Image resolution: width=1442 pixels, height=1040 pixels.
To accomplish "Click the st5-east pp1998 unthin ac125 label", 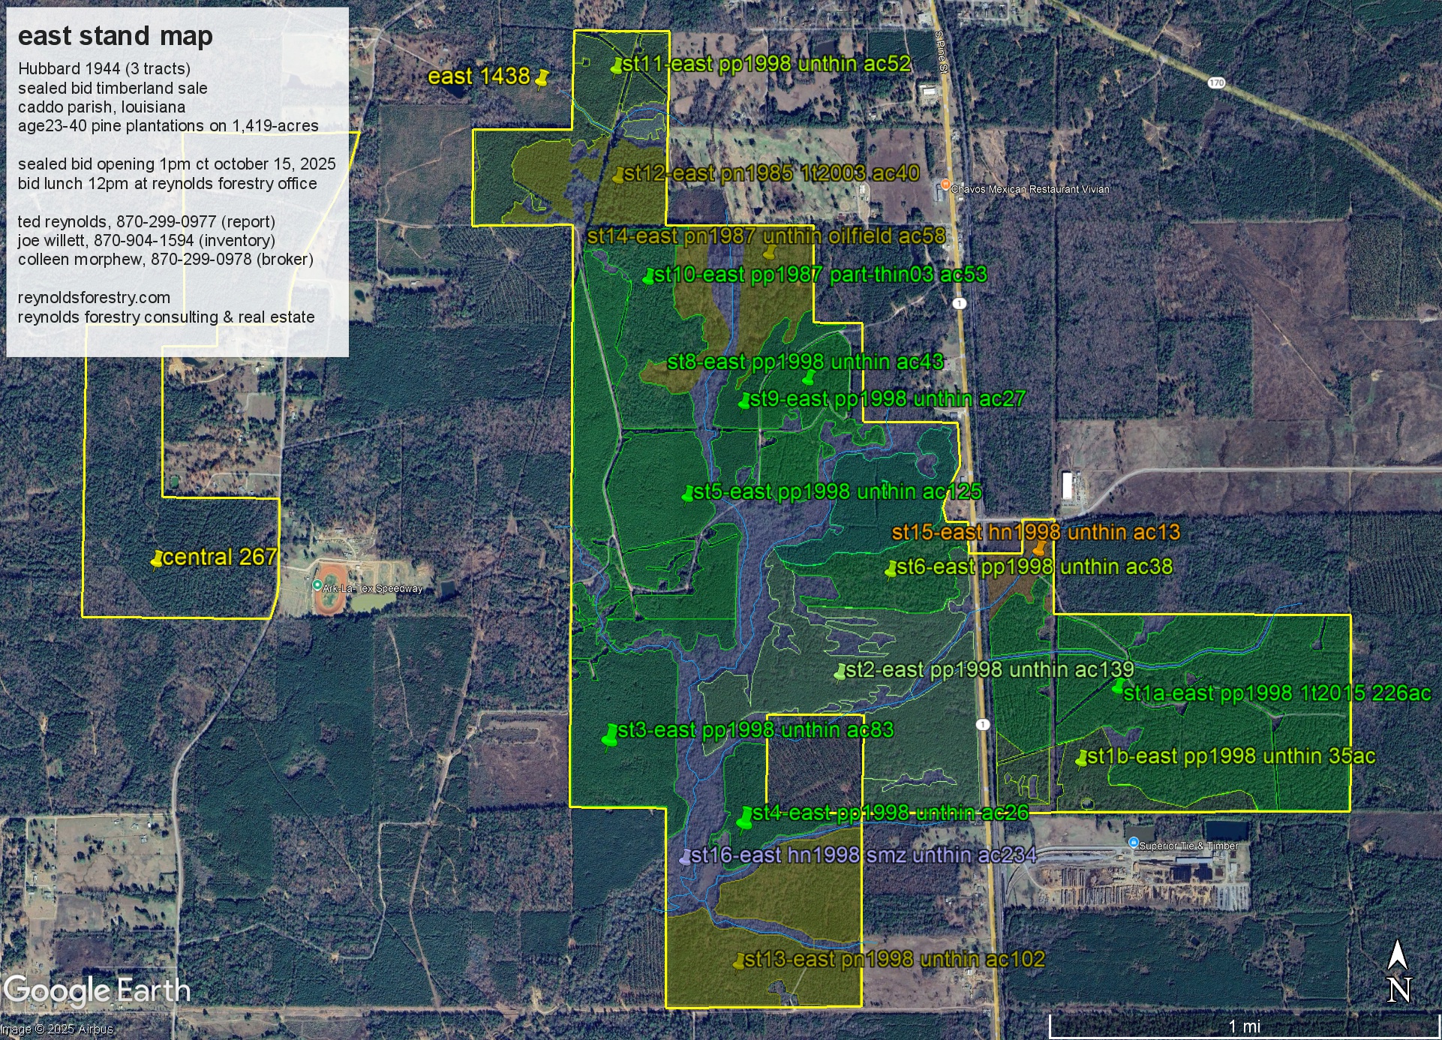I will pyautogui.click(x=837, y=492).
